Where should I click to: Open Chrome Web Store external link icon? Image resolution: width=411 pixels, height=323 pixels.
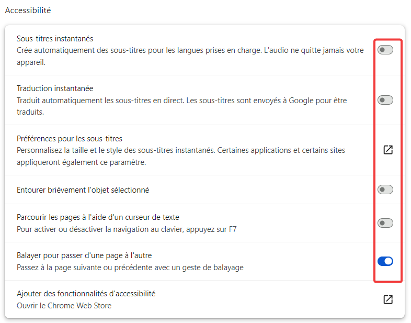click(x=388, y=299)
